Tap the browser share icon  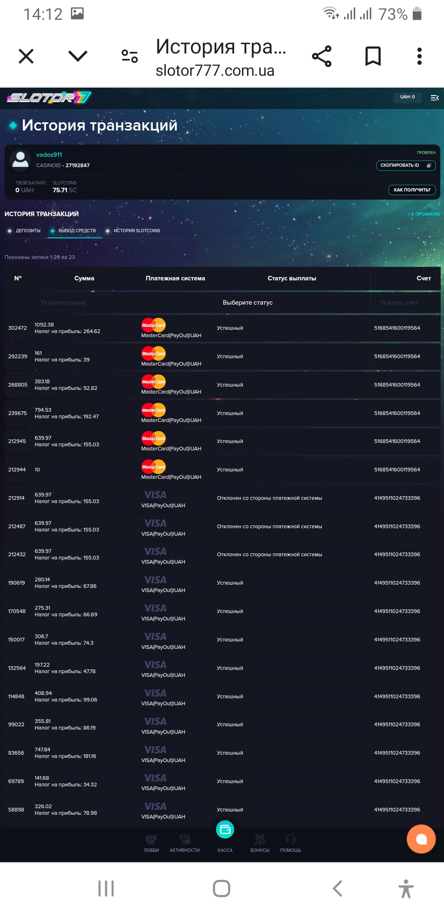[x=321, y=56]
